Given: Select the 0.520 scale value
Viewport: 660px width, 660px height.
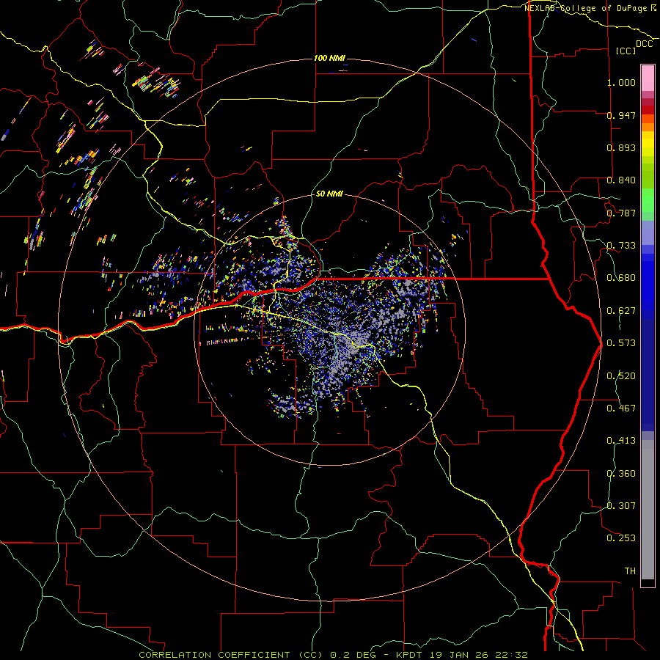Looking at the screenshot, I should point(621,376).
